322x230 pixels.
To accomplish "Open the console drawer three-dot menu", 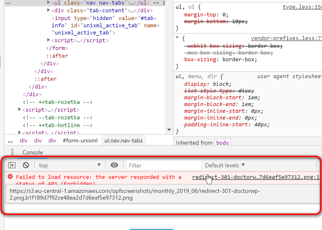I will pyautogui.click(x=12, y=152).
